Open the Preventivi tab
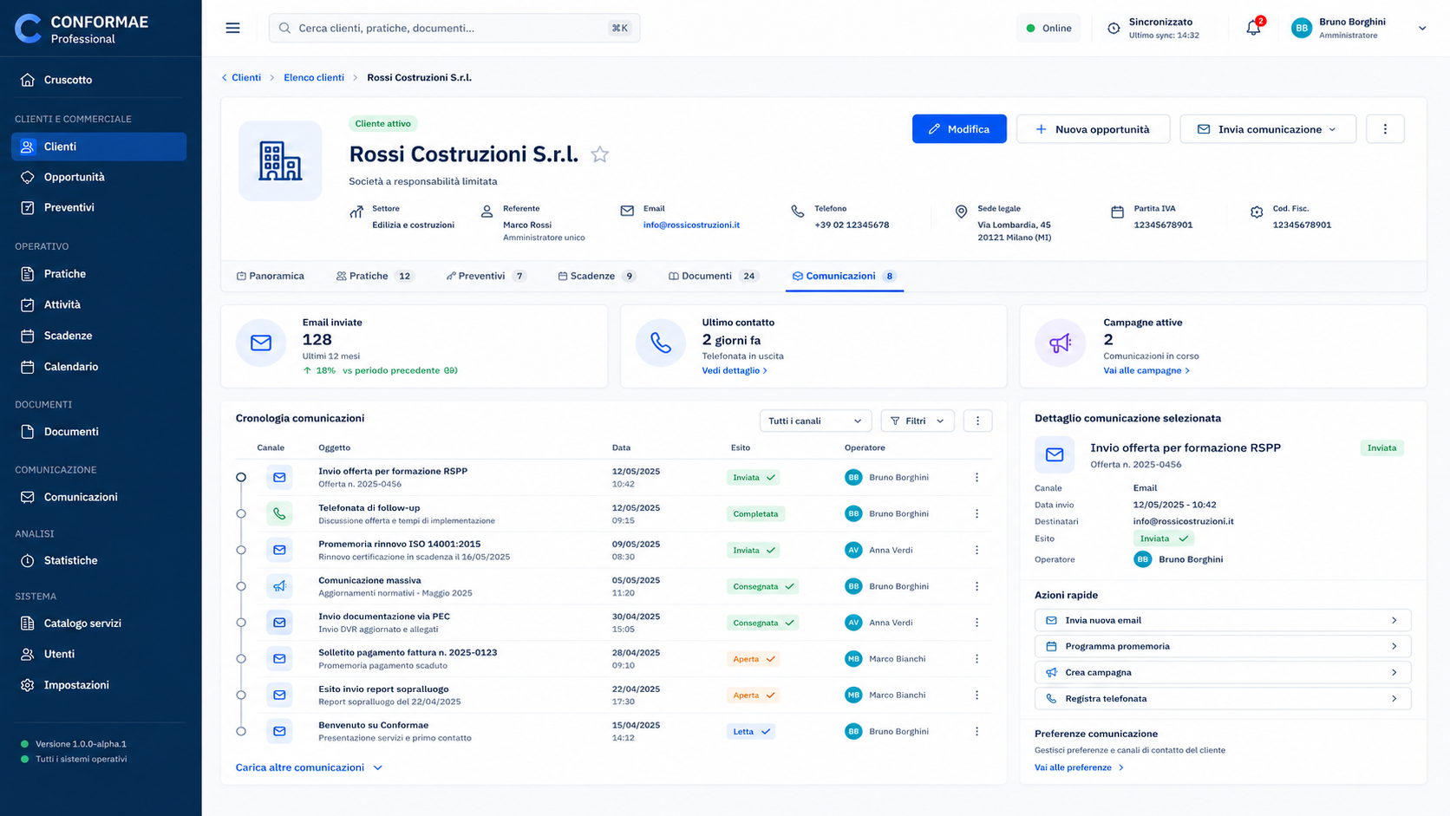Viewport: 1450px width, 816px height. (x=486, y=277)
